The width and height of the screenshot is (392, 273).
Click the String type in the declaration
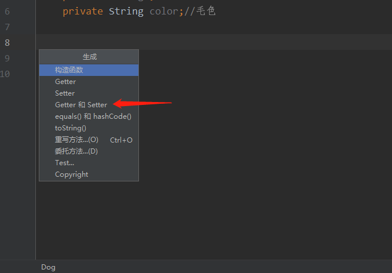click(126, 12)
